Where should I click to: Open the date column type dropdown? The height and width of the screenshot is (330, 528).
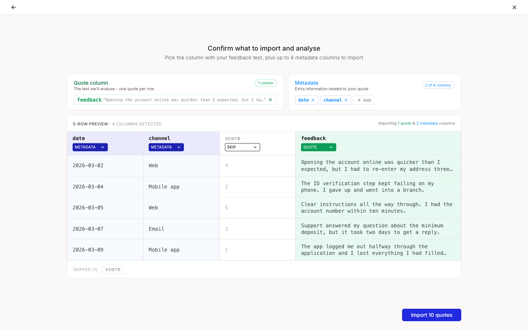[x=90, y=147]
